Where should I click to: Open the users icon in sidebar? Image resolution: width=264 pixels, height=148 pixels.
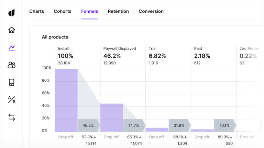[x=12, y=65]
